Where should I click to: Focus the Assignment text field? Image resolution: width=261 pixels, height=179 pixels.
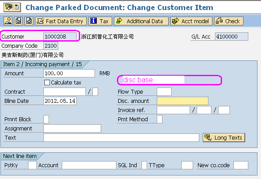pos(72,128)
